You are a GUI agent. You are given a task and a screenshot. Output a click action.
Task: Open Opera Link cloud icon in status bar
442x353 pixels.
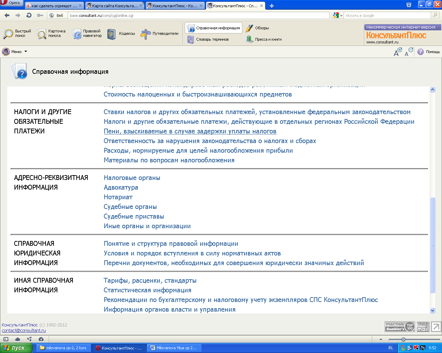tap(18, 339)
